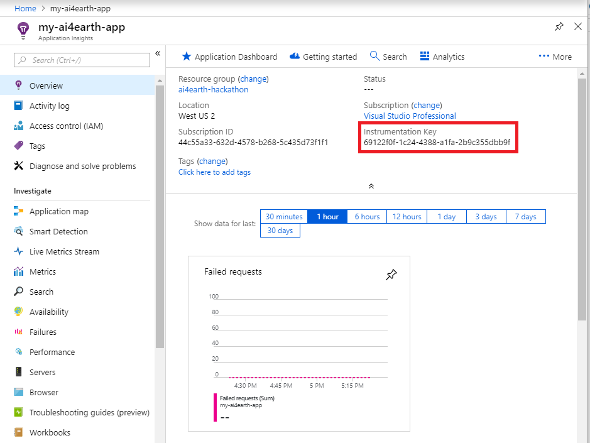Viewport: 590px width, 443px height.
Task: Select the 3 days time range
Action: pos(486,216)
